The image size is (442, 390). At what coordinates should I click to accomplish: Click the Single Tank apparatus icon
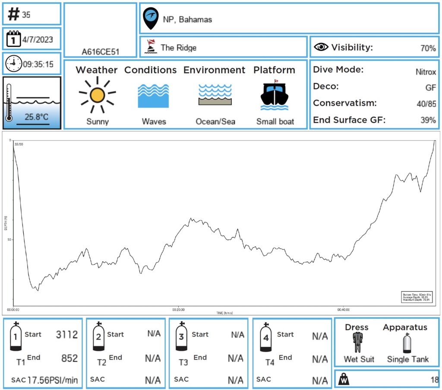(x=407, y=343)
